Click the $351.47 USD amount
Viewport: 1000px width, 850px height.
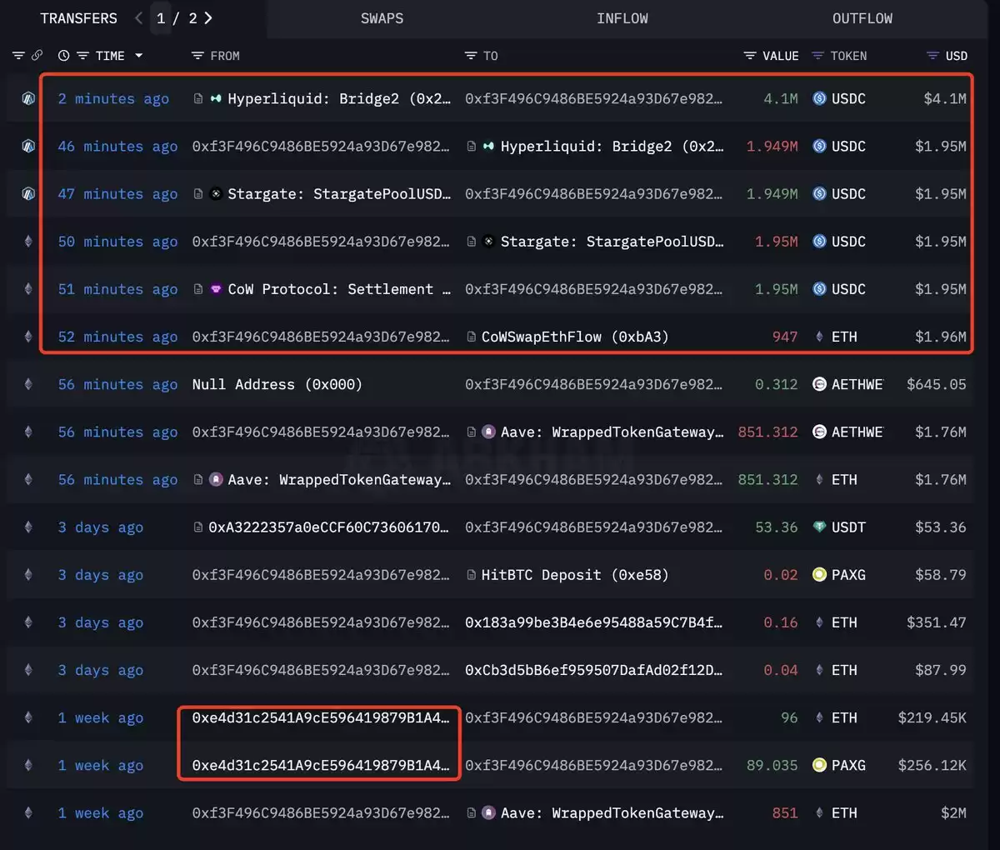pyautogui.click(x=937, y=622)
